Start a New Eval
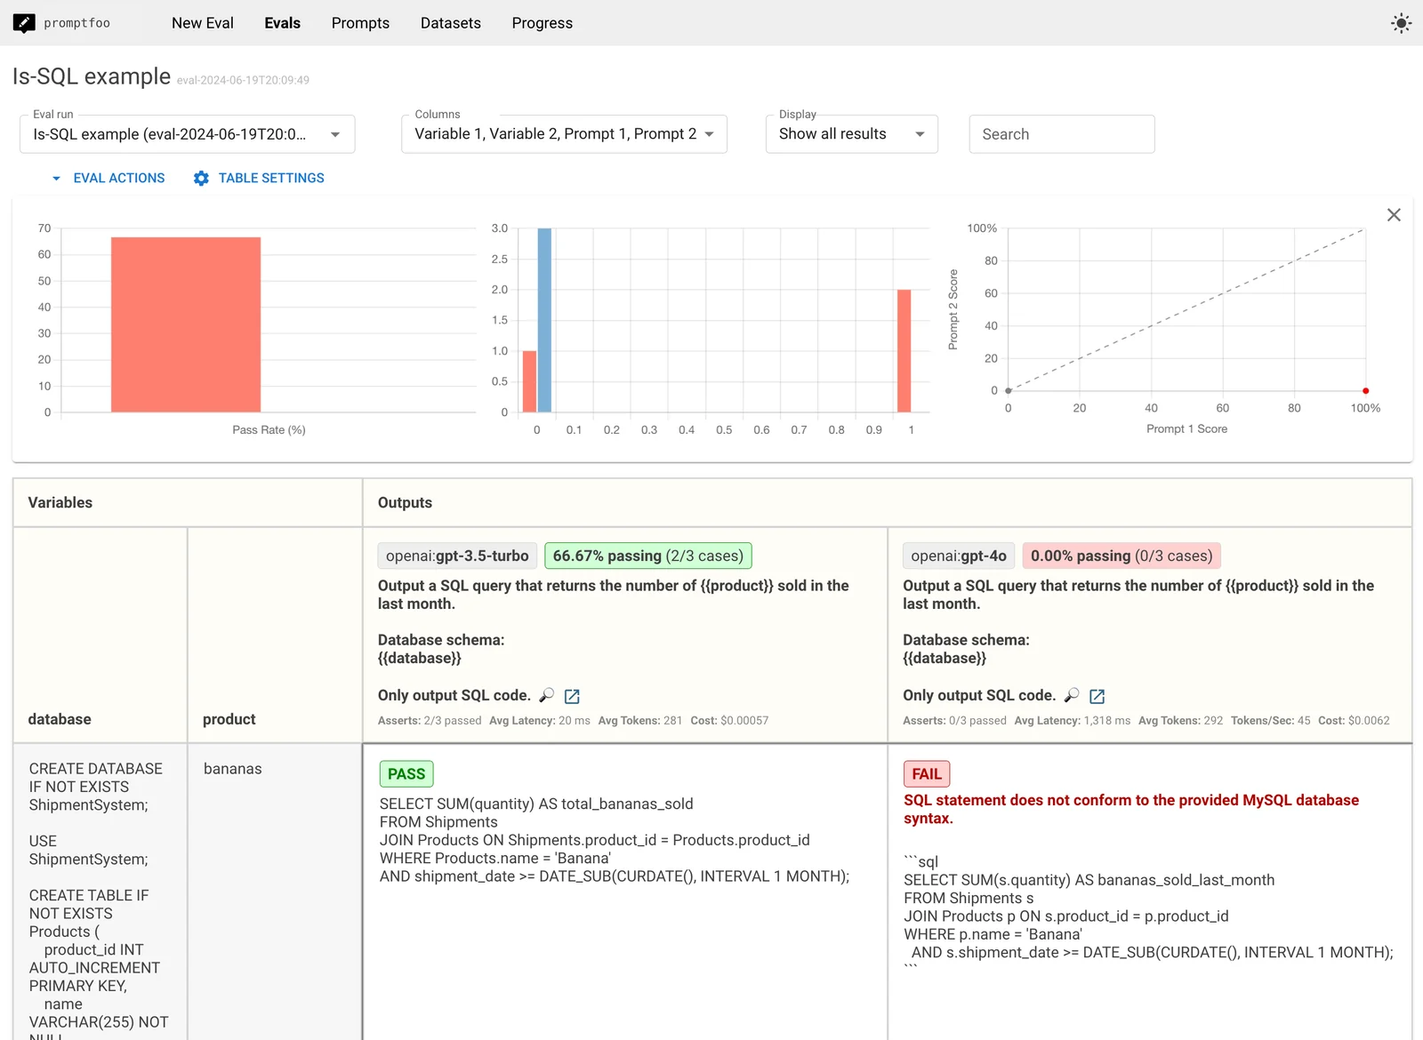 point(202,23)
